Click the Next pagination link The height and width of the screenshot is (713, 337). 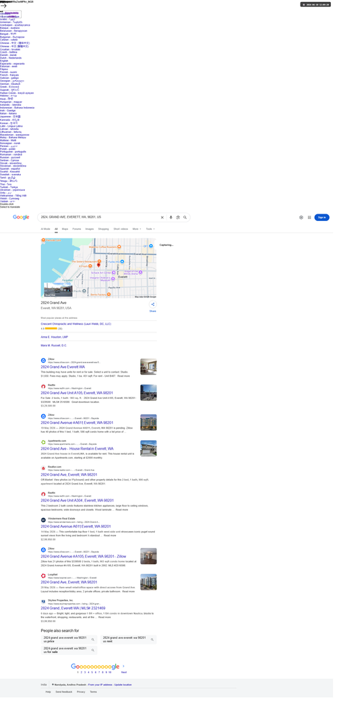tap(124, 672)
